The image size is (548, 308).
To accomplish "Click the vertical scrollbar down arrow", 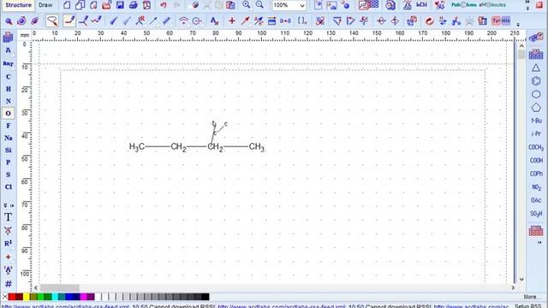I will tap(521, 280).
